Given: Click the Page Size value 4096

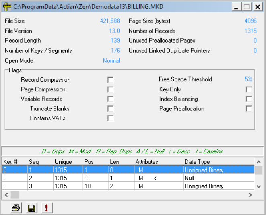Looking at the screenshot, I should coord(250,21).
